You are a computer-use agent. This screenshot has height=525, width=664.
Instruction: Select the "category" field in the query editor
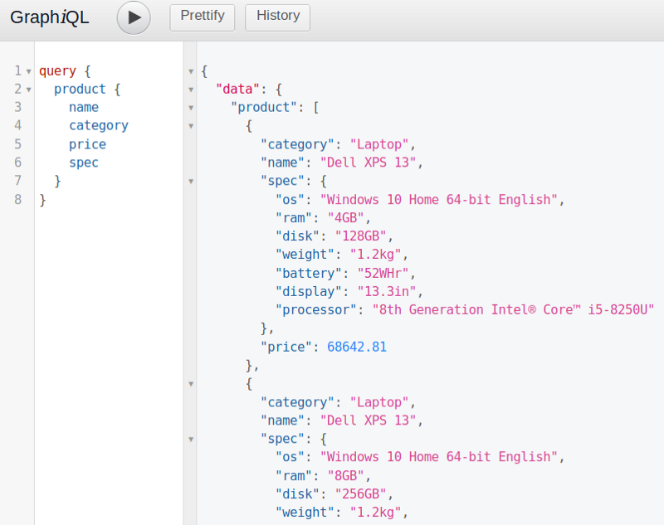click(x=98, y=125)
